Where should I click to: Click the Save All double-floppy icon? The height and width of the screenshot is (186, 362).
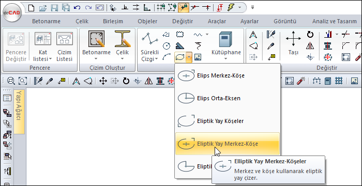pyautogui.click(x=66, y=8)
